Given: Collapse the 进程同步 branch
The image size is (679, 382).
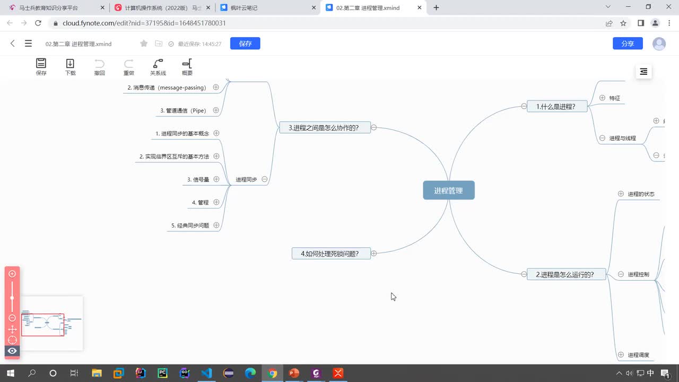Looking at the screenshot, I should point(264,179).
